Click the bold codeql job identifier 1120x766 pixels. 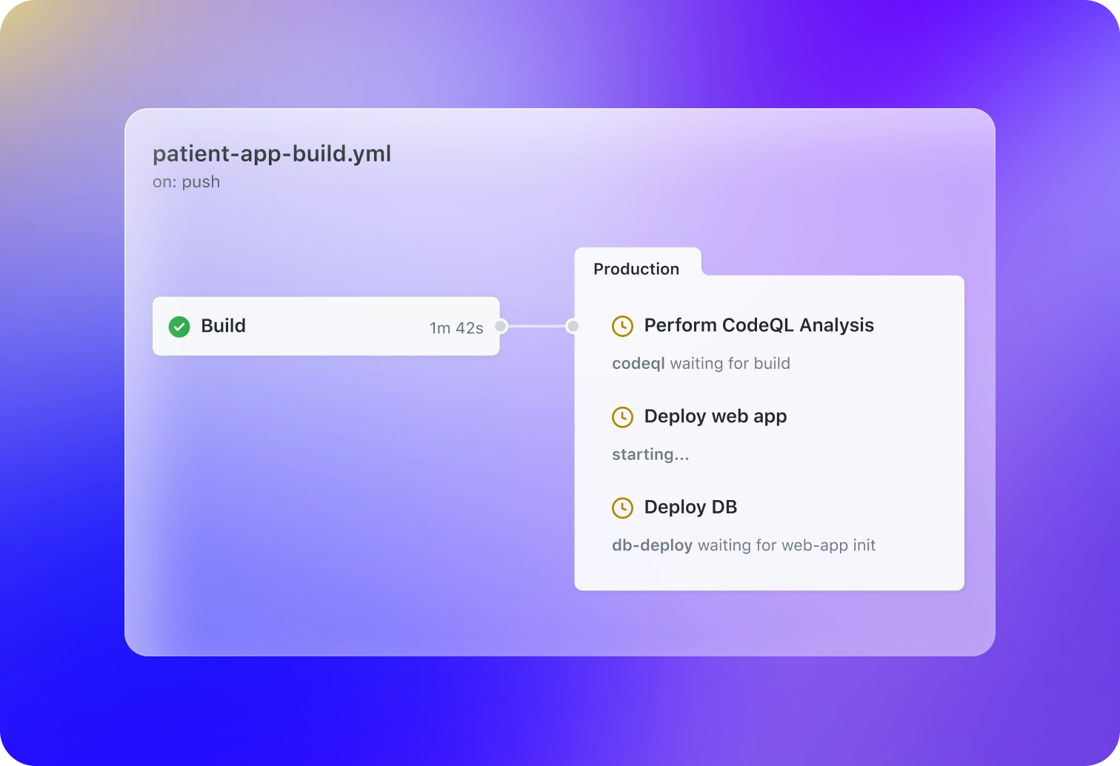638,364
